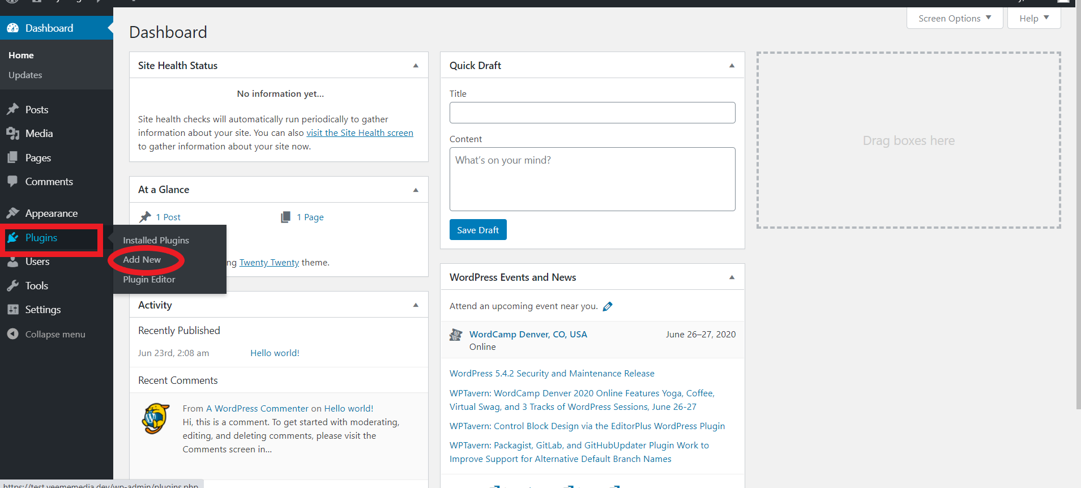Click the Pages document icon in sidebar
The height and width of the screenshot is (488, 1081).
[12, 157]
